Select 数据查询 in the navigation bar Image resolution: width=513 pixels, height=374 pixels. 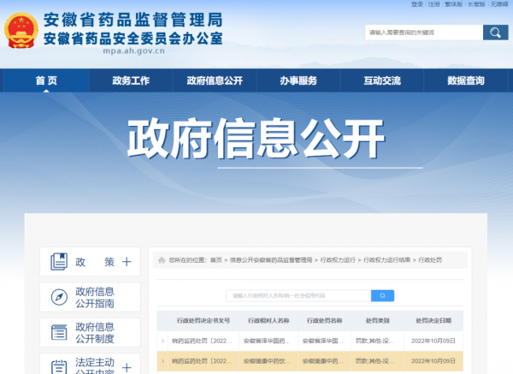click(465, 81)
